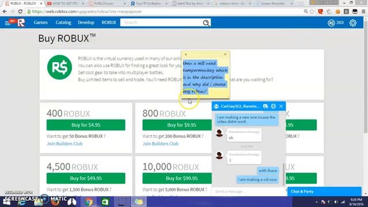Click the Send a message field

coord(248,191)
